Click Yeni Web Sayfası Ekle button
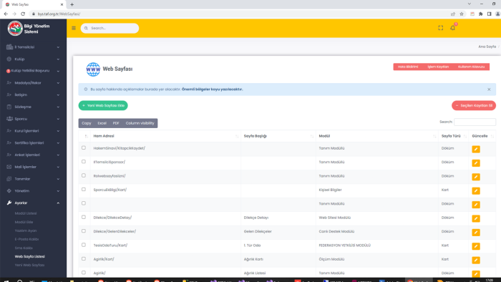The width and height of the screenshot is (501, 282). pos(103,106)
